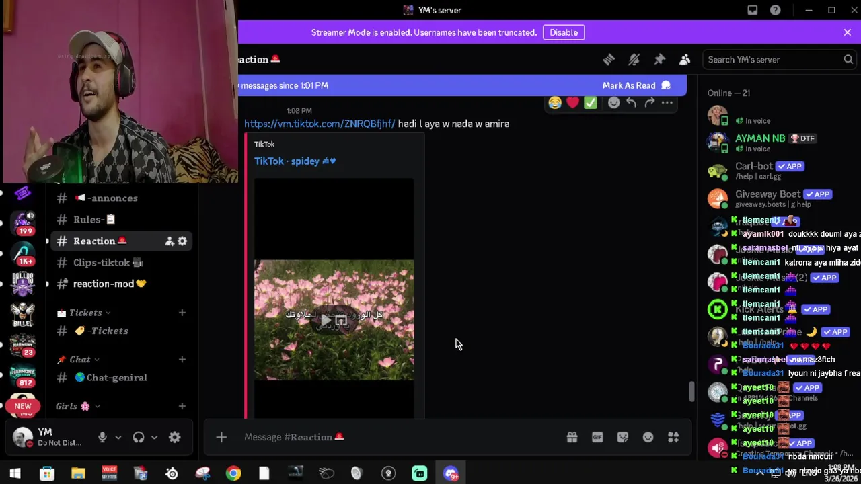Viewport: 861px width, 484px height.
Task: Open server with 199 badge
Action: (x=24, y=223)
